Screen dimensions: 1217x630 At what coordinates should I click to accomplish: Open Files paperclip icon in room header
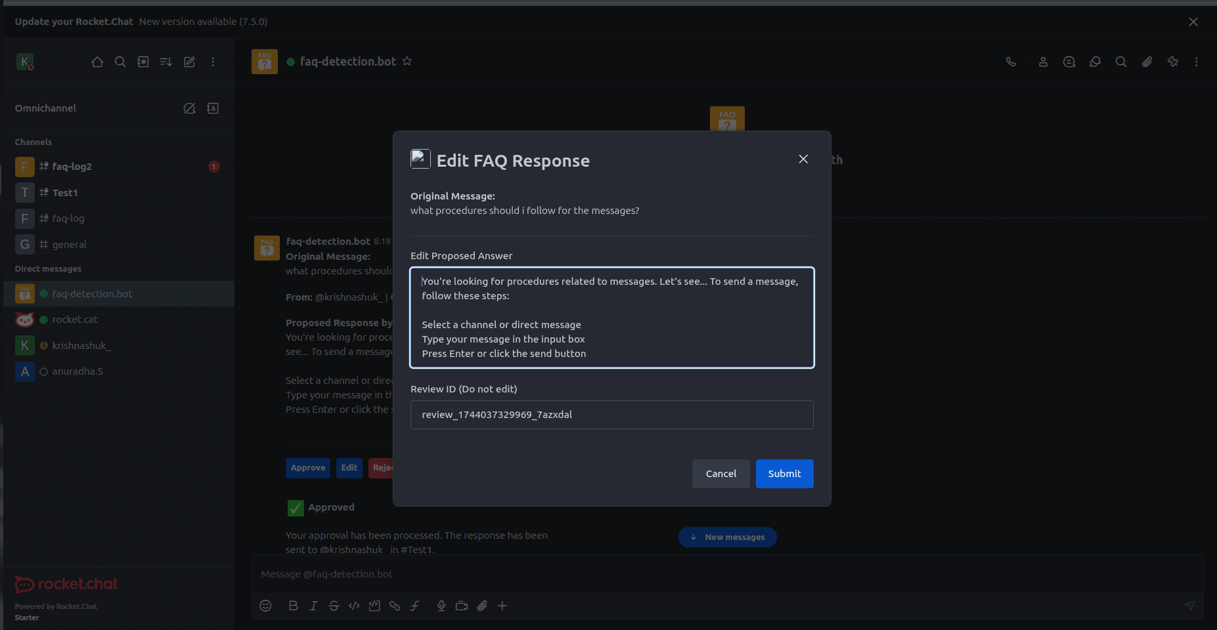[1147, 62]
